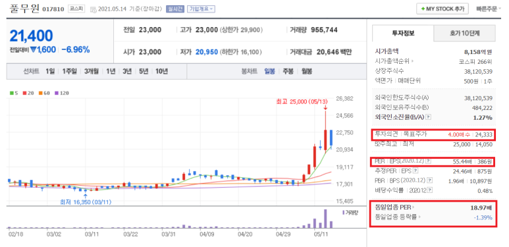The height and width of the screenshot is (247, 509).
Task: Click the 저가 20,950 value
Action: (x=207, y=51)
